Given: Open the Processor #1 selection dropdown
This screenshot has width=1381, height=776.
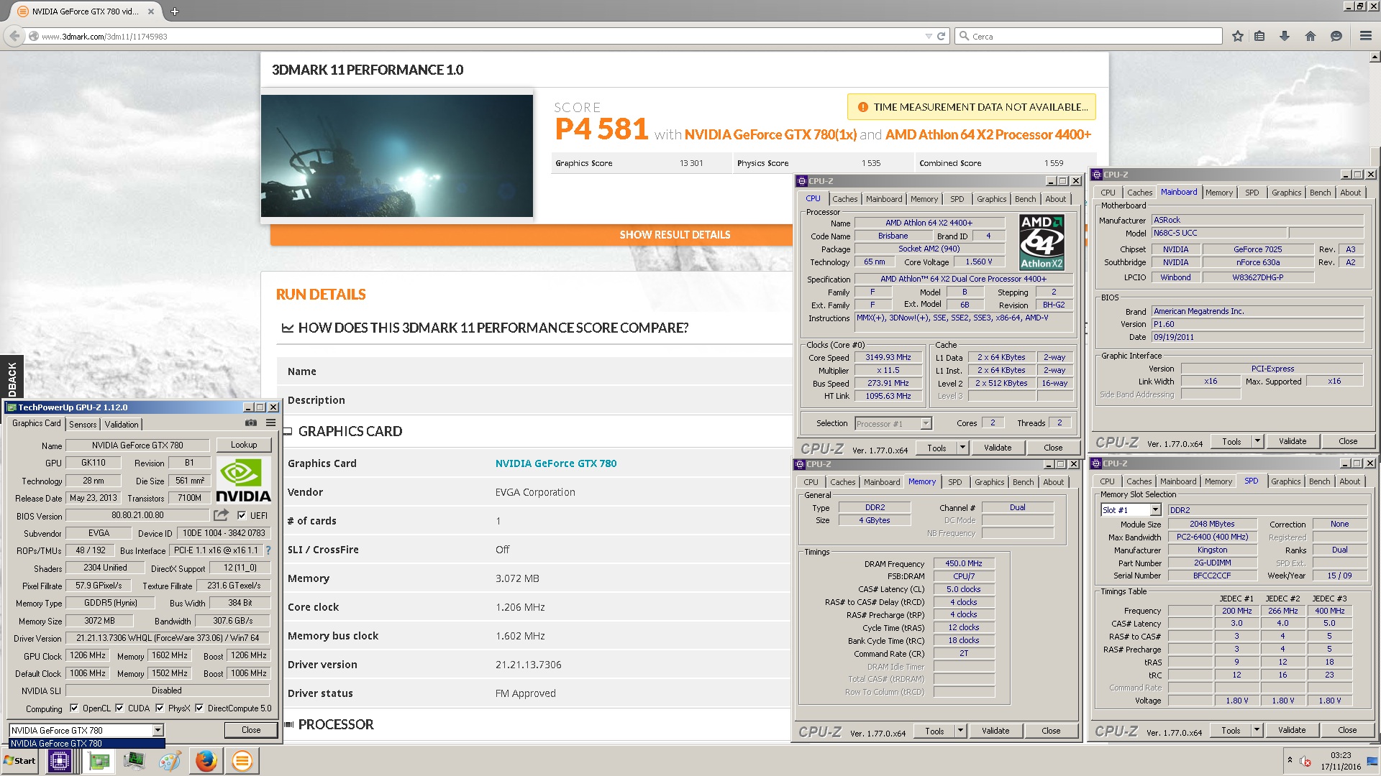Looking at the screenshot, I should coord(926,424).
